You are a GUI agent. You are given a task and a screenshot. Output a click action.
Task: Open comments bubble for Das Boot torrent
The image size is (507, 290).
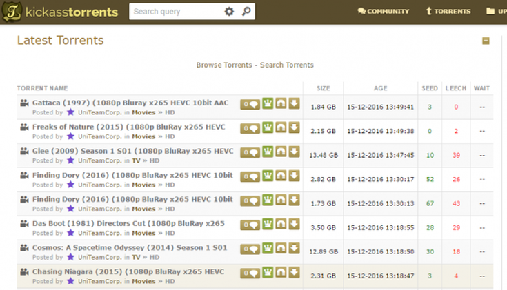250,224
